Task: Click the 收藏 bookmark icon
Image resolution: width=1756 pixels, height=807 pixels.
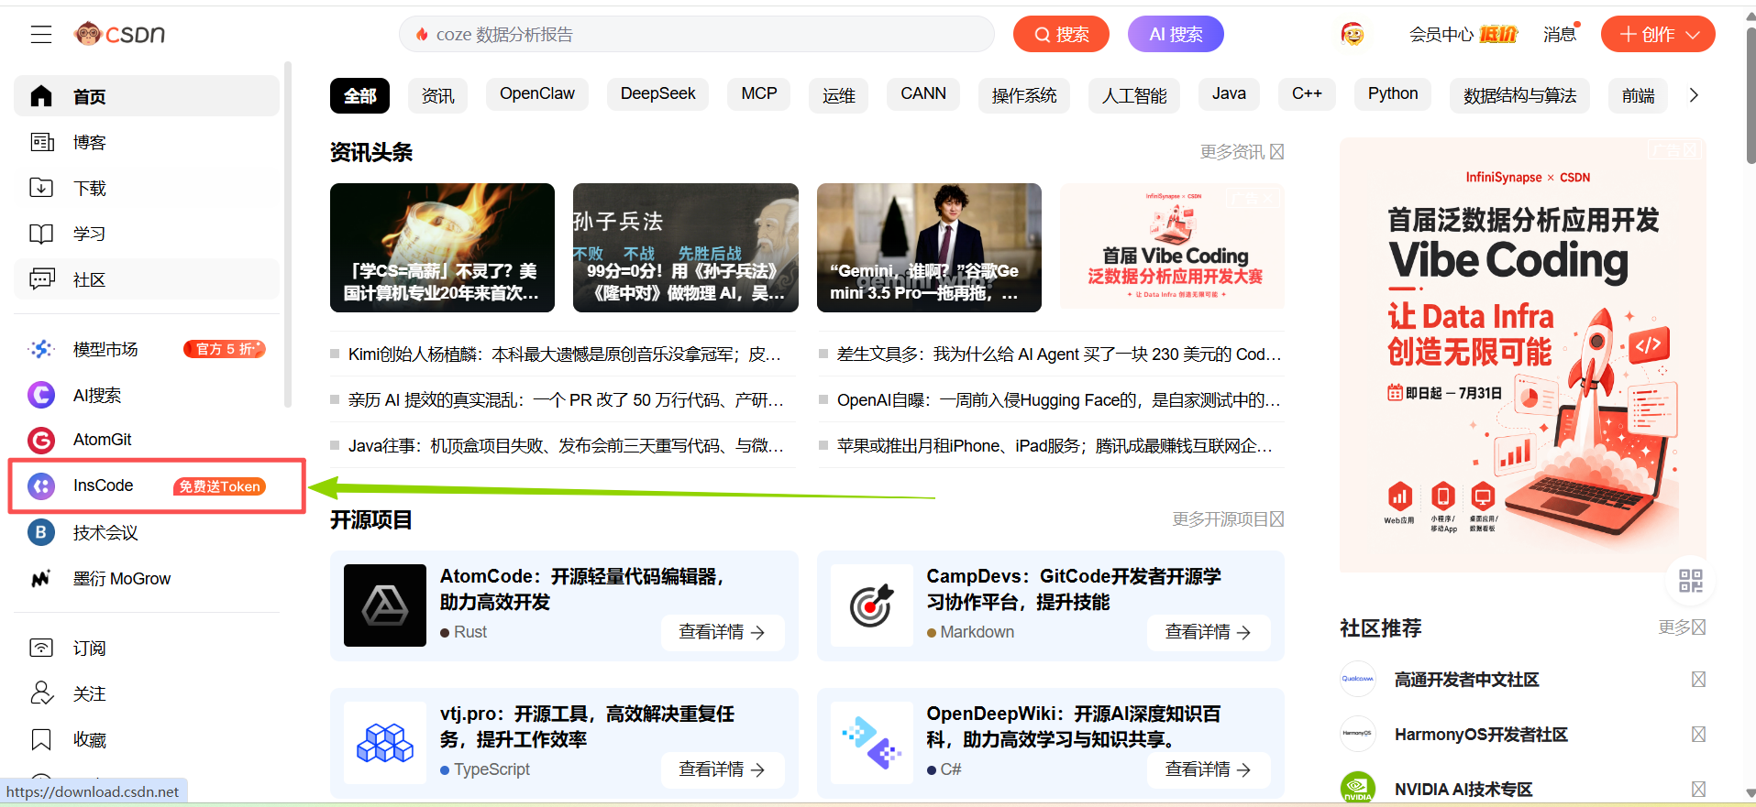Action: coord(41,739)
